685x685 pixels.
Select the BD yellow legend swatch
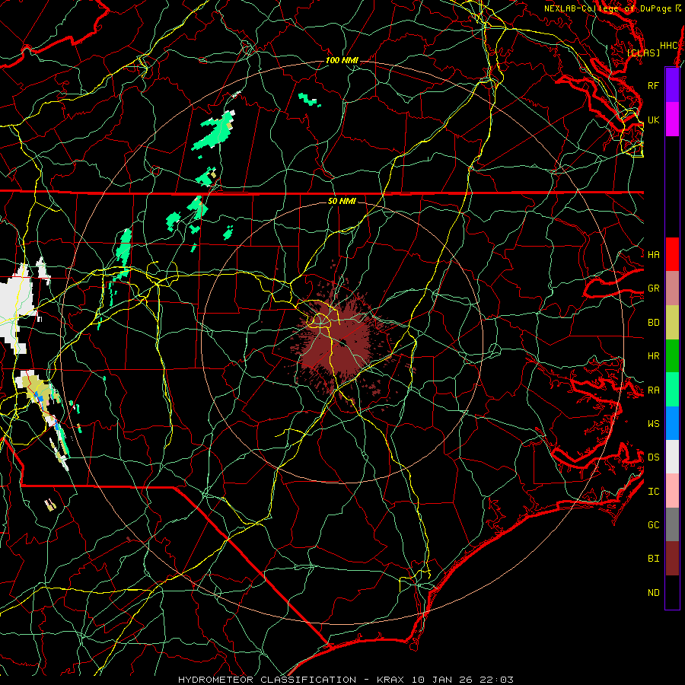[672, 322]
